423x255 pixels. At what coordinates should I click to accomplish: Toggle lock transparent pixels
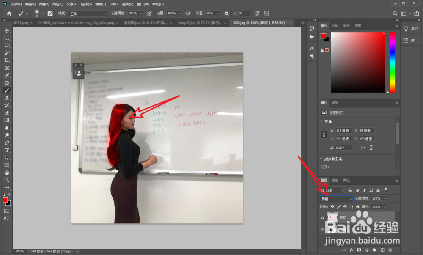tap(332, 207)
